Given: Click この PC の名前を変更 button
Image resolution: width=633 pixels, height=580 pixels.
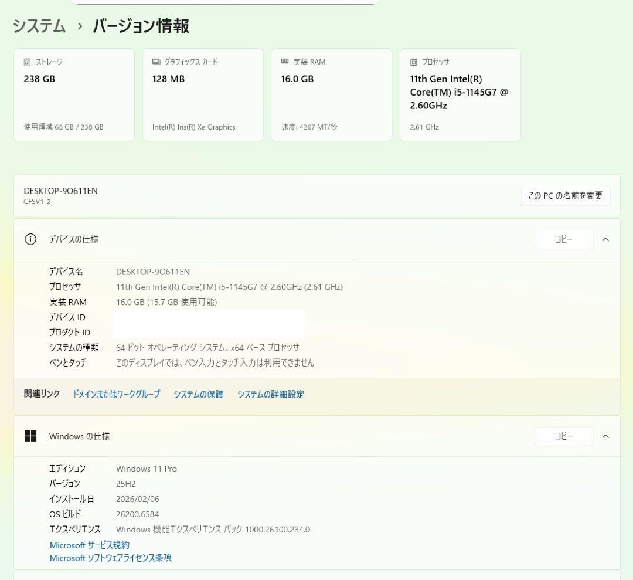Looking at the screenshot, I should tap(565, 195).
